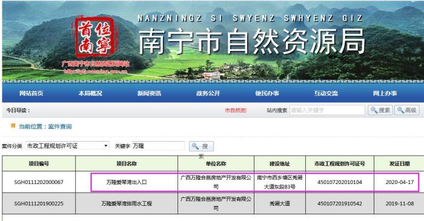The width and height of the screenshot is (424, 221).
Task: Open the site URL under the logo
Action: (x=96, y=71)
